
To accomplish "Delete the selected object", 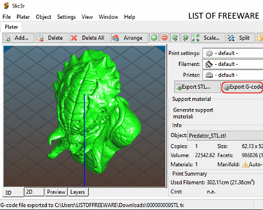I will (52, 38).
